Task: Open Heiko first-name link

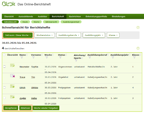Action: [34, 98]
